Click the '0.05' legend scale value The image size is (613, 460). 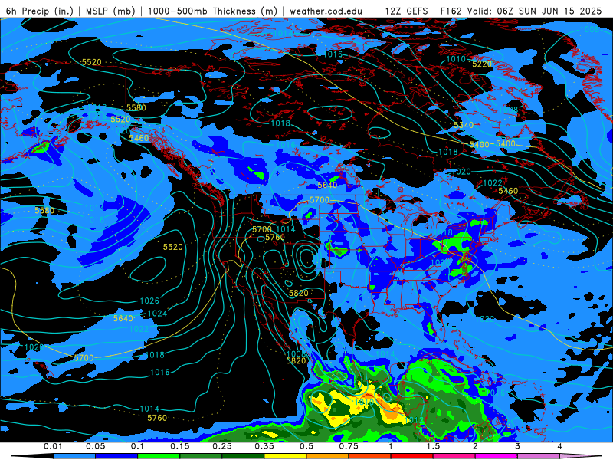tap(95, 446)
